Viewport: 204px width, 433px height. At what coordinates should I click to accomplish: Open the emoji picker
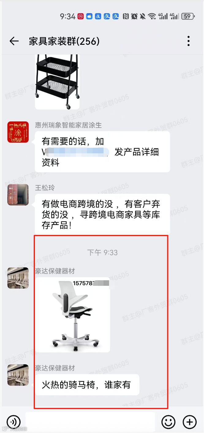coord(168,422)
